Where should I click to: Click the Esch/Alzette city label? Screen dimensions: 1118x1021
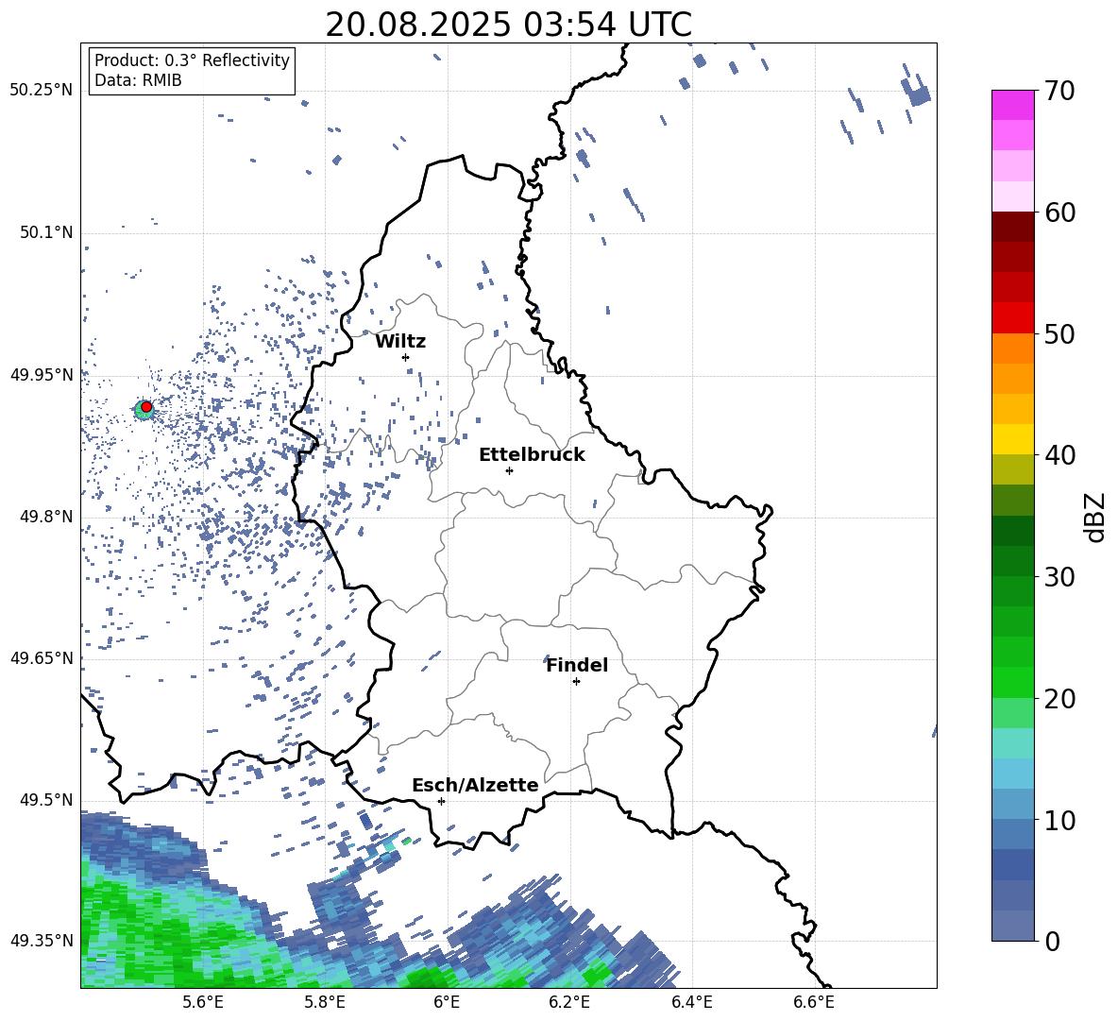(x=475, y=786)
